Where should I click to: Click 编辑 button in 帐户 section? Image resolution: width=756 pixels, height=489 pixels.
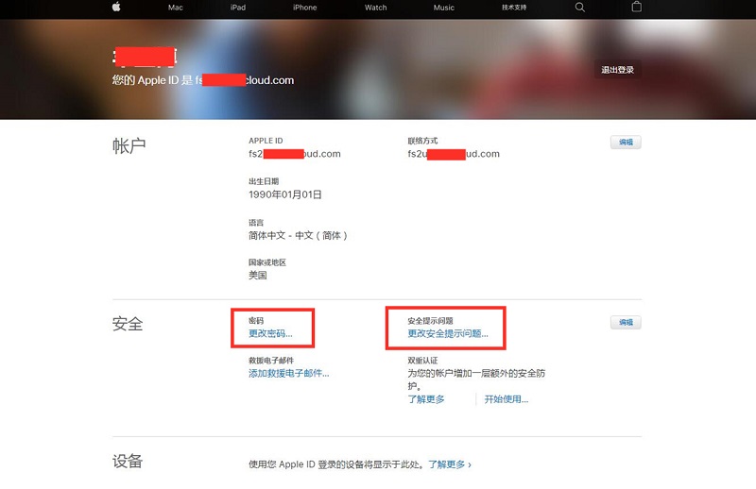pyautogui.click(x=626, y=143)
